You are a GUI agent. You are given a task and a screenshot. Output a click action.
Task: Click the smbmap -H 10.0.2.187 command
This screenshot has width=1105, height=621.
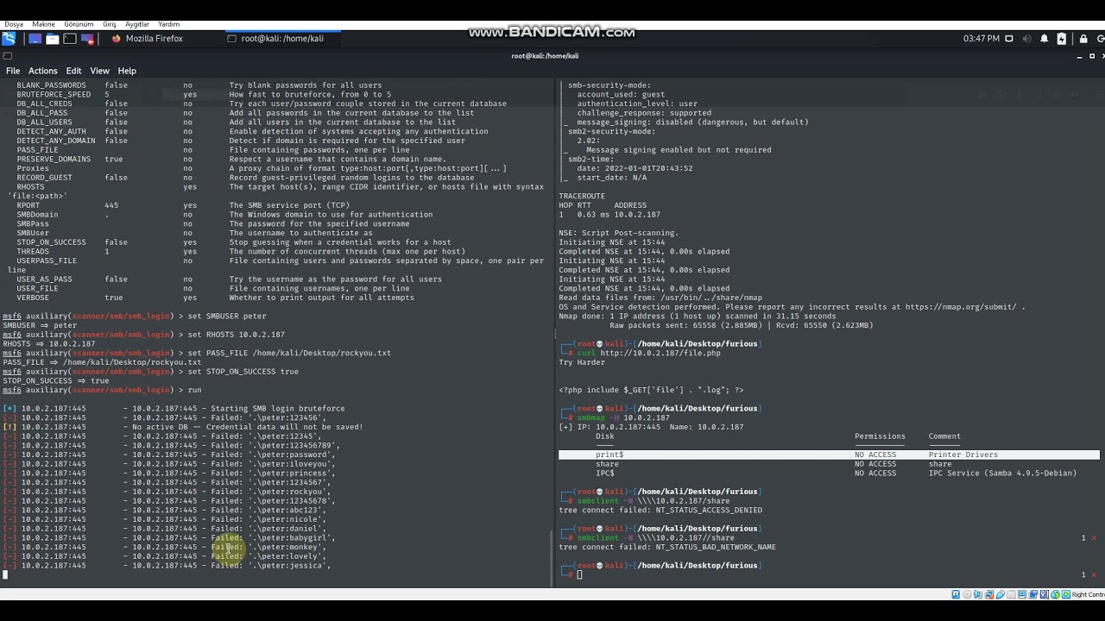622,417
